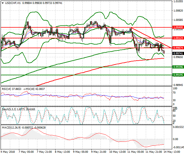Click the 9 May 21:00 time label
Image resolution: width=184 pixels, height=155 pixels.
(x=99, y=152)
